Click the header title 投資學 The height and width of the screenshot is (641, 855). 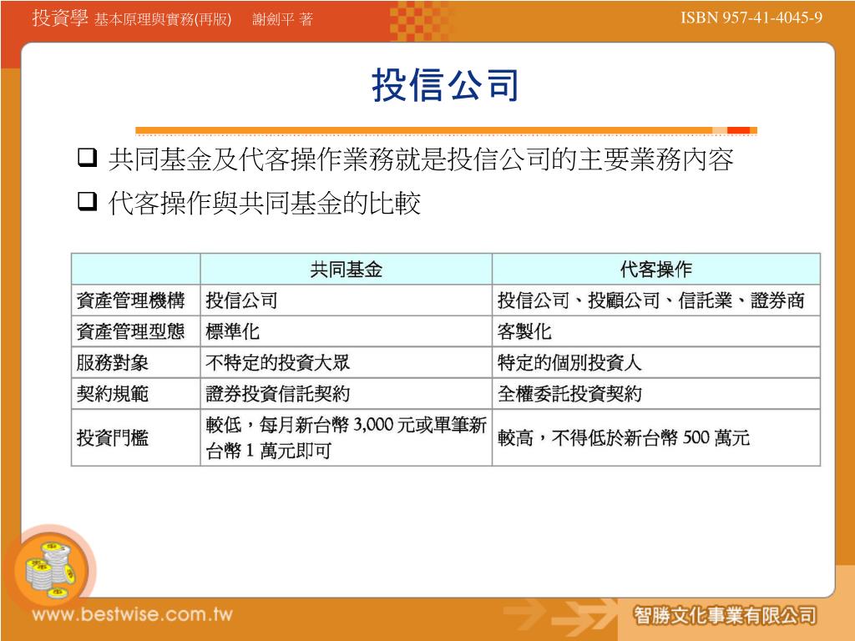pyautogui.click(x=60, y=18)
